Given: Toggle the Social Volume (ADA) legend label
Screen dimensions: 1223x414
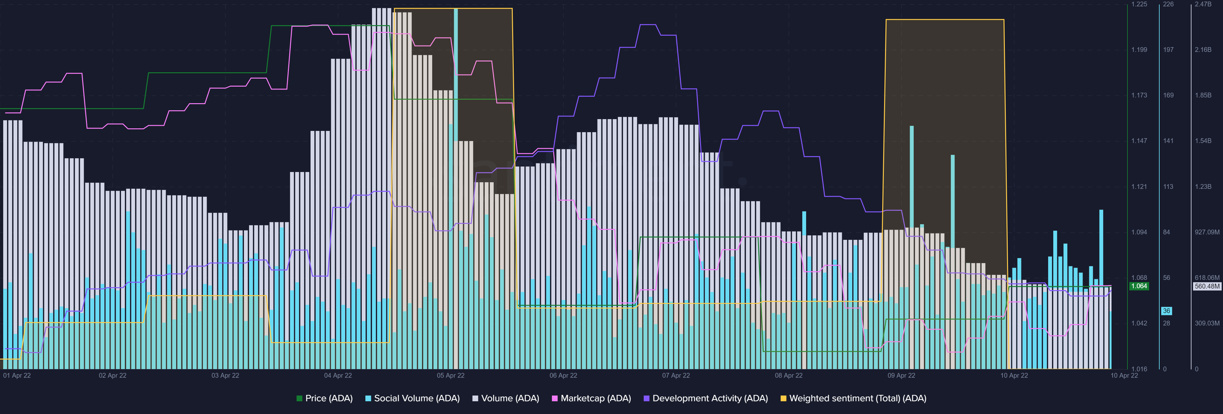Looking at the screenshot, I should tap(417, 398).
